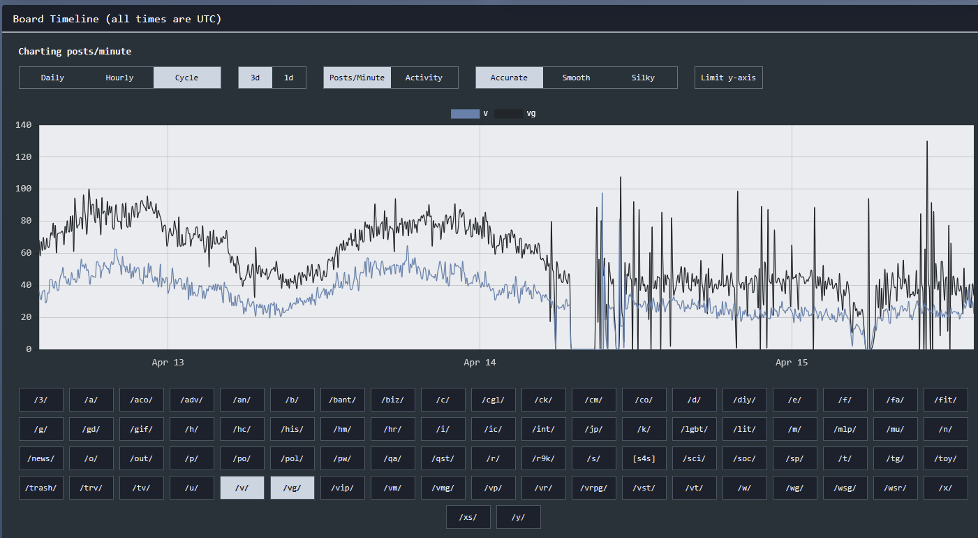
Task: Toggle the /biz/ board
Action: pyautogui.click(x=393, y=400)
